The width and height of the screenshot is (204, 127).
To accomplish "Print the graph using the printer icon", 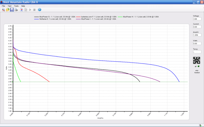I will [16, 10].
